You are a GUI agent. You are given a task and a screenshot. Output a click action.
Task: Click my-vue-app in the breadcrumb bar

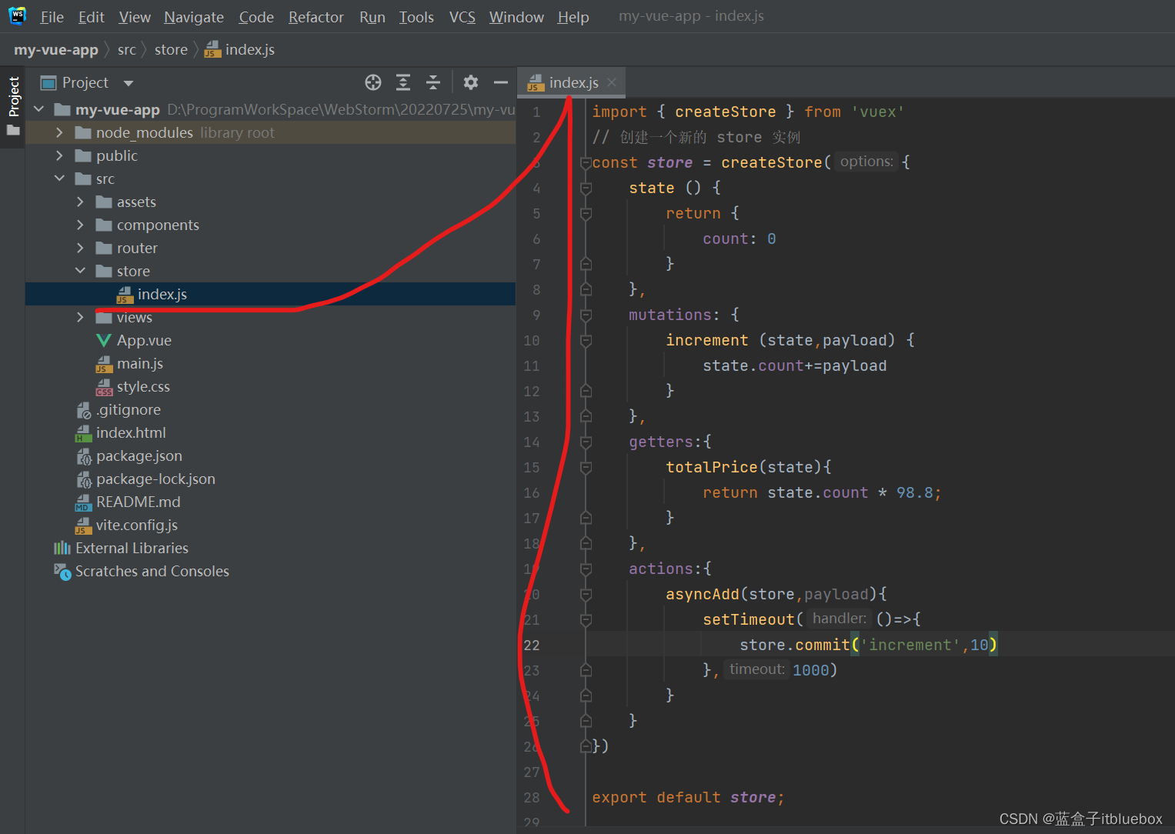point(56,50)
